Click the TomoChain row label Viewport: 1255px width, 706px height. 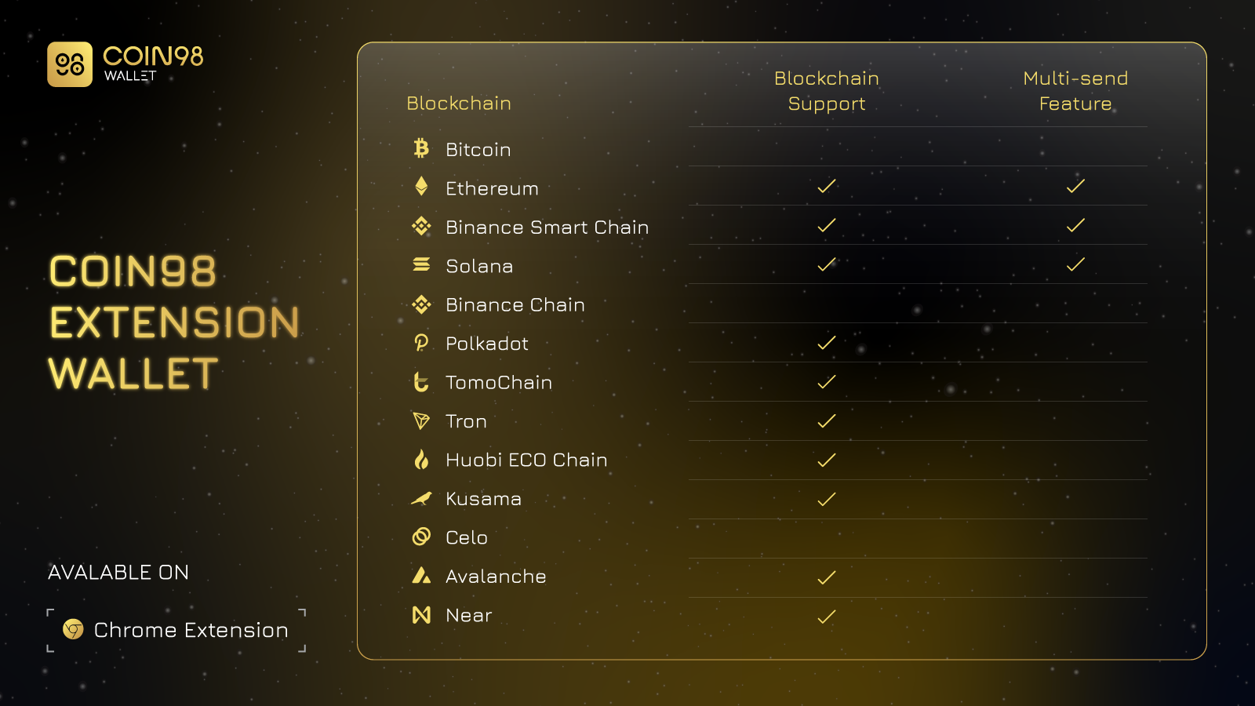click(499, 382)
